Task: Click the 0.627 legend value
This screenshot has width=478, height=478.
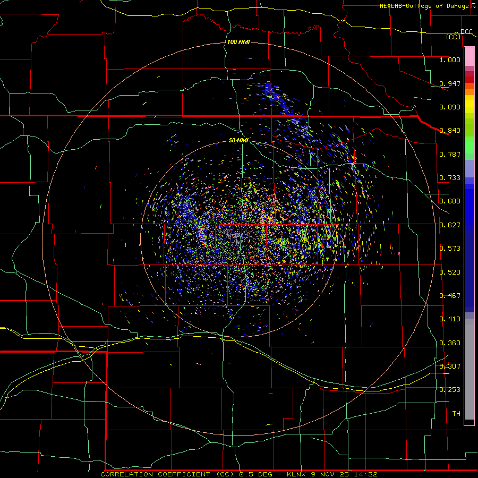Action: coord(450,225)
